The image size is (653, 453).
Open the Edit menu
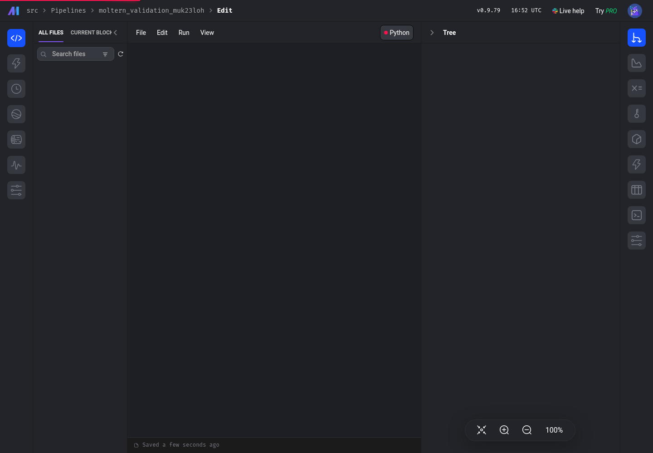click(x=162, y=33)
